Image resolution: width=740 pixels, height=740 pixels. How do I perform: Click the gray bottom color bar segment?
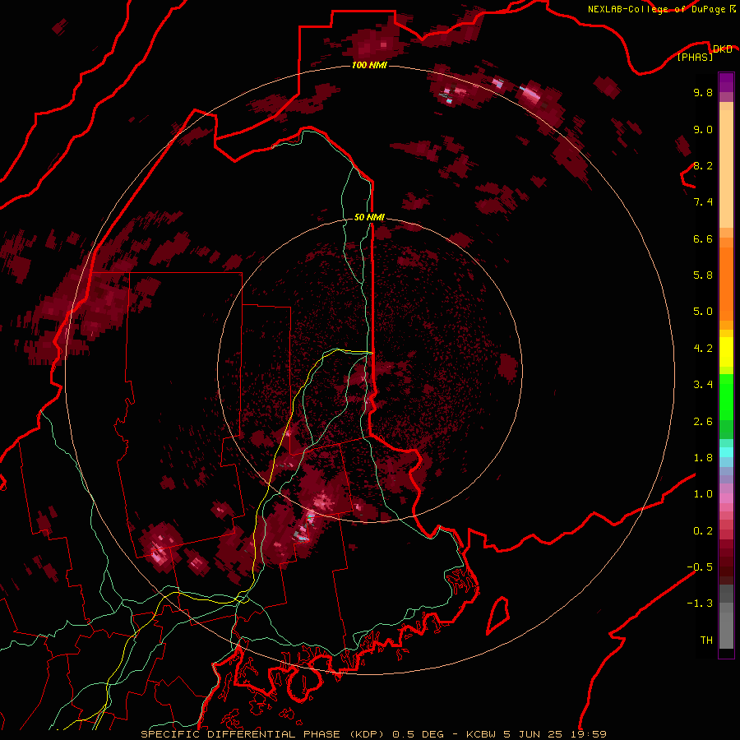[726, 632]
